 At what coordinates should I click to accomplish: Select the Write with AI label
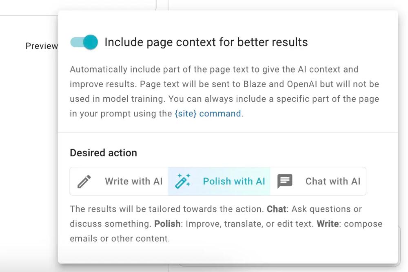coord(133,181)
